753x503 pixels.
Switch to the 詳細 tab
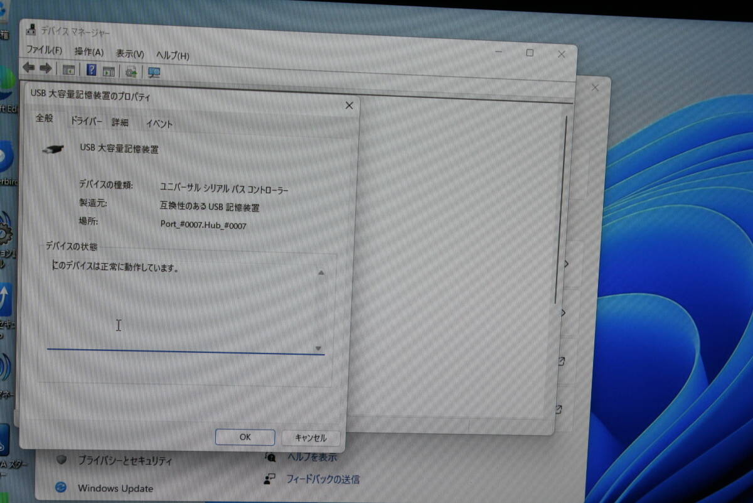[120, 122]
